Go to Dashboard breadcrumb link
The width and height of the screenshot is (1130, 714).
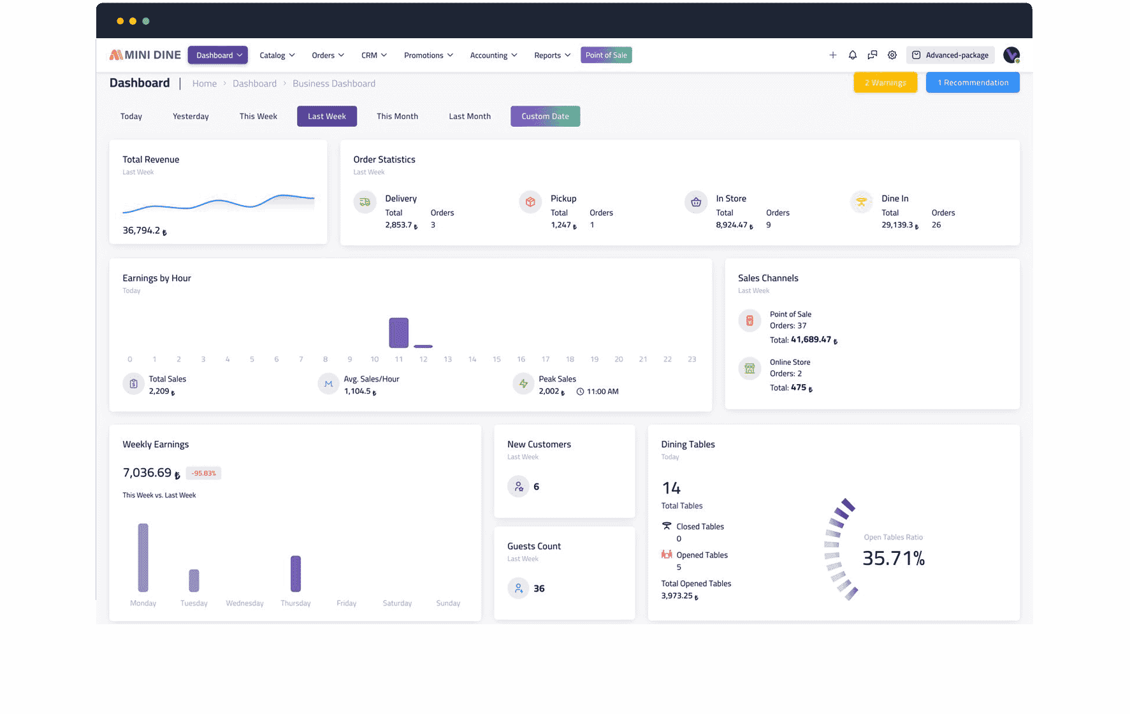(254, 83)
